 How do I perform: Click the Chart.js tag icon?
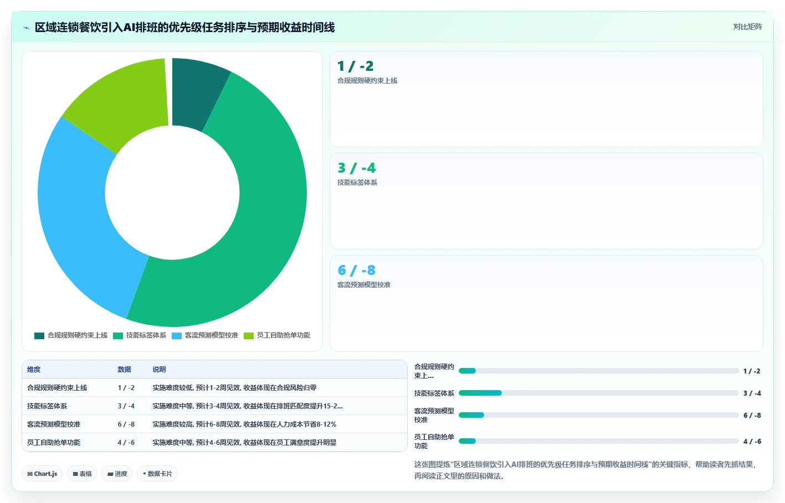pos(30,474)
